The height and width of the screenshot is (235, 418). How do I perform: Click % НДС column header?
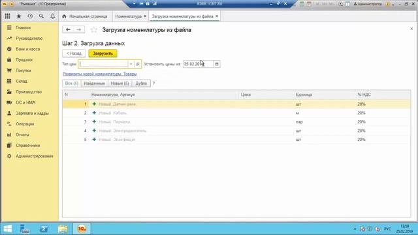[x=364, y=95]
